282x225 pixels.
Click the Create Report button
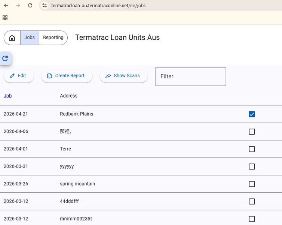click(x=67, y=76)
